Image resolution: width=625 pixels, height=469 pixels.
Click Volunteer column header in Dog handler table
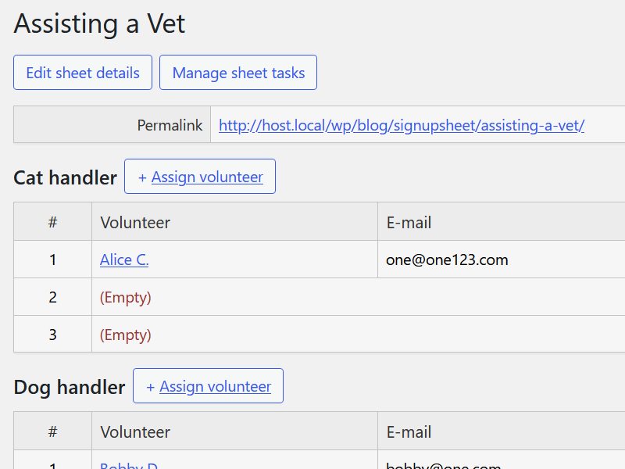click(x=135, y=431)
